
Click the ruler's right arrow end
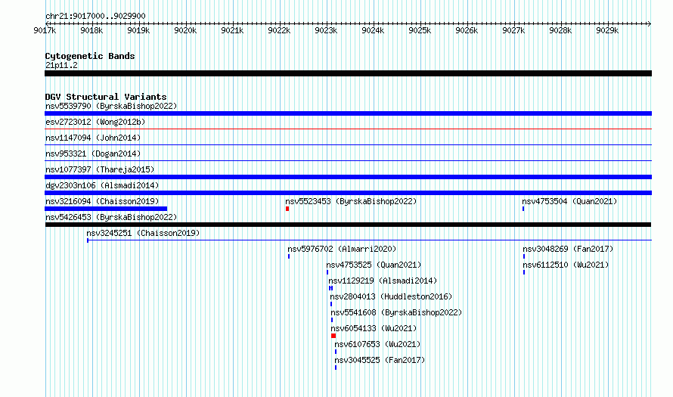(x=650, y=23)
